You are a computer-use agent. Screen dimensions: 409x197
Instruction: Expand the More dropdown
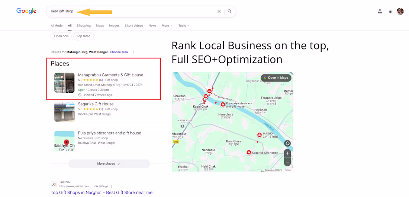(x=167, y=26)
